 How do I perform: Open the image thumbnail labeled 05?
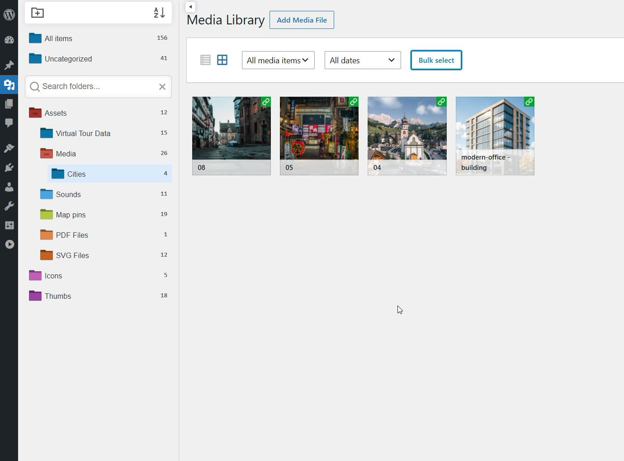[x=319, y=136]
